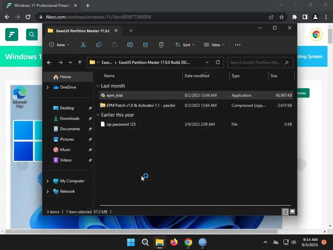Go back in File Explorer navigation
Viewport: 333px width, 250px height.
[49, 62]
